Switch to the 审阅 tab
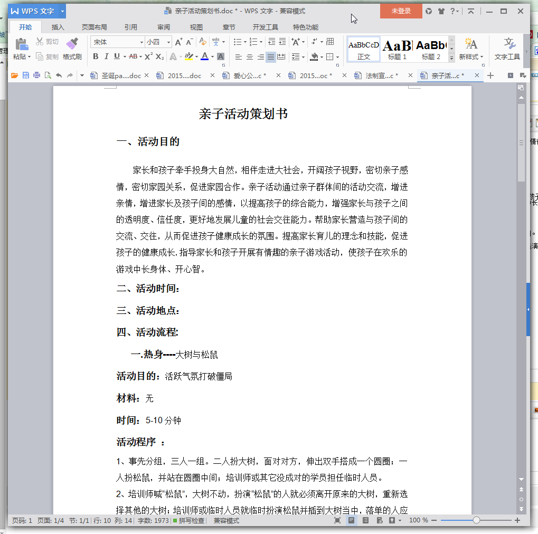Image resolution: width=538 pixels, height=534 pixels. [x=164, y=27]
